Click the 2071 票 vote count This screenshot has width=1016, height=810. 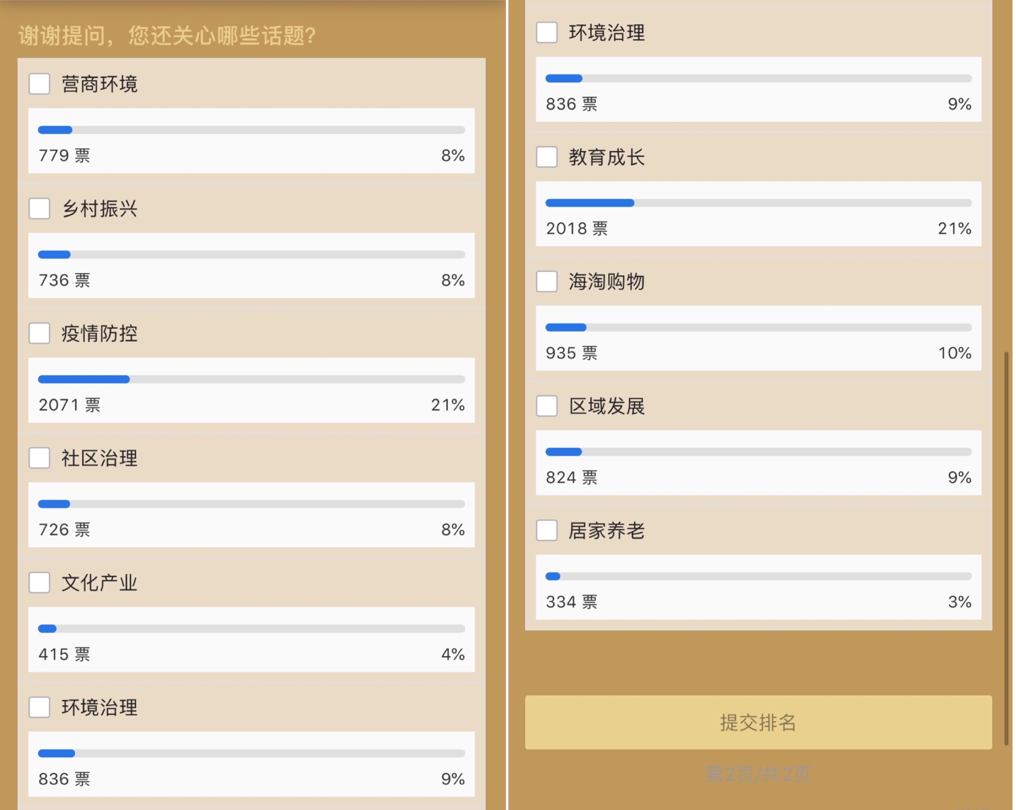click(x=70, y=405)
